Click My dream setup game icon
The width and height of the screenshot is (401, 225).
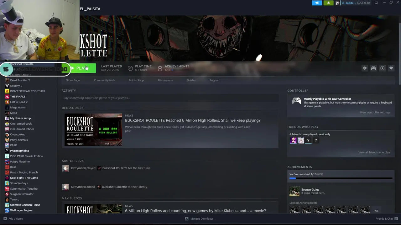point(7,118)
